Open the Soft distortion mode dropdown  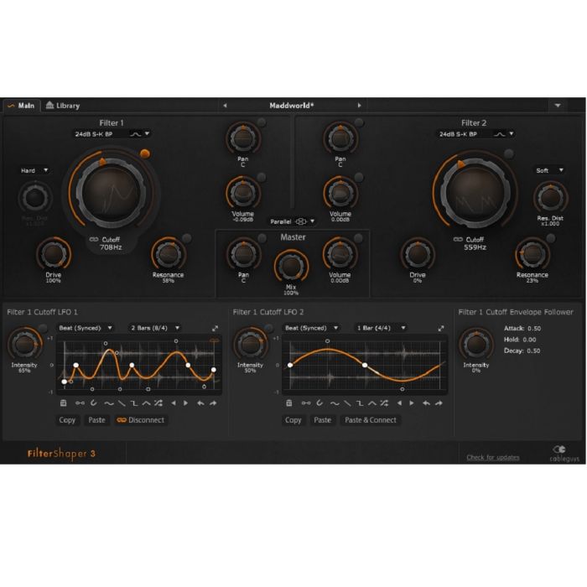[549, 170]
